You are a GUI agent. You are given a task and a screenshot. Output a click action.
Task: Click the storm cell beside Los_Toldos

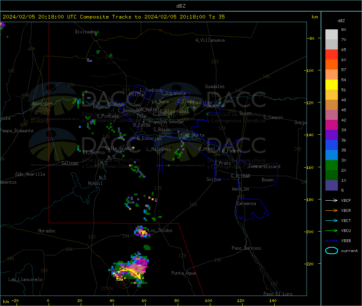(x=142, y=232)
